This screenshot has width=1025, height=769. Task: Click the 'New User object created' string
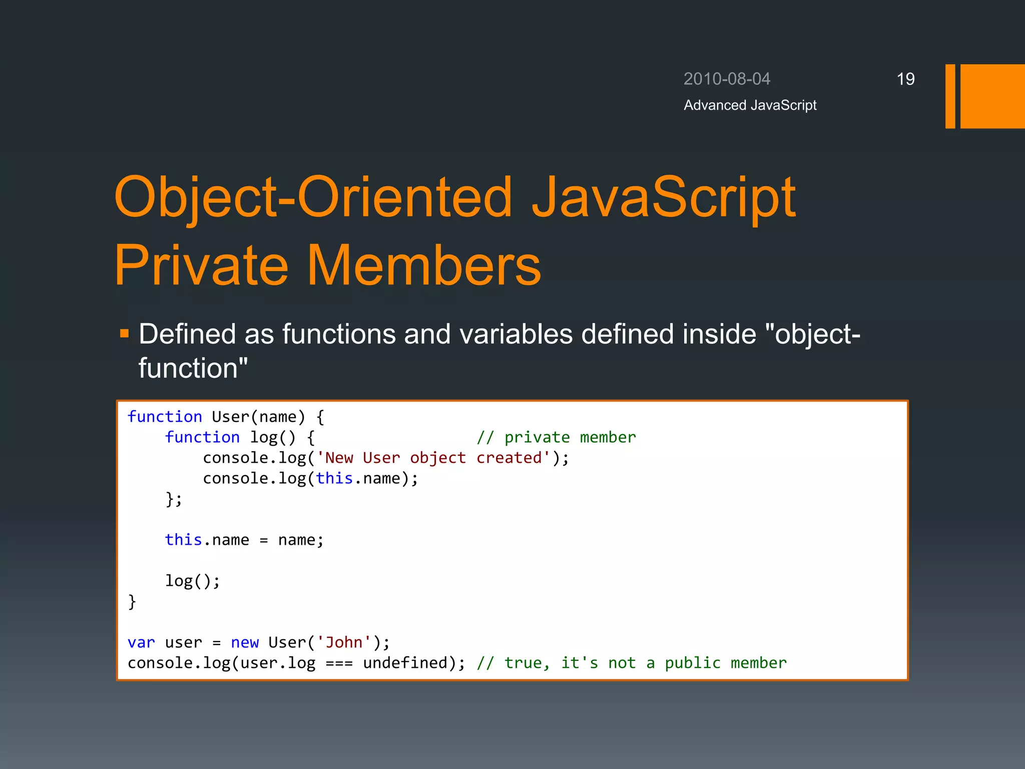pos(433,458)
